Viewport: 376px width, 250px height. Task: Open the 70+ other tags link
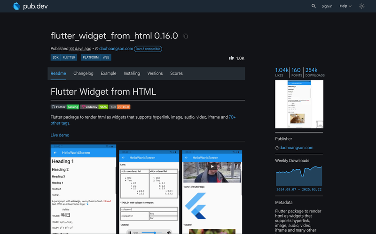click(x=232, y=117)
